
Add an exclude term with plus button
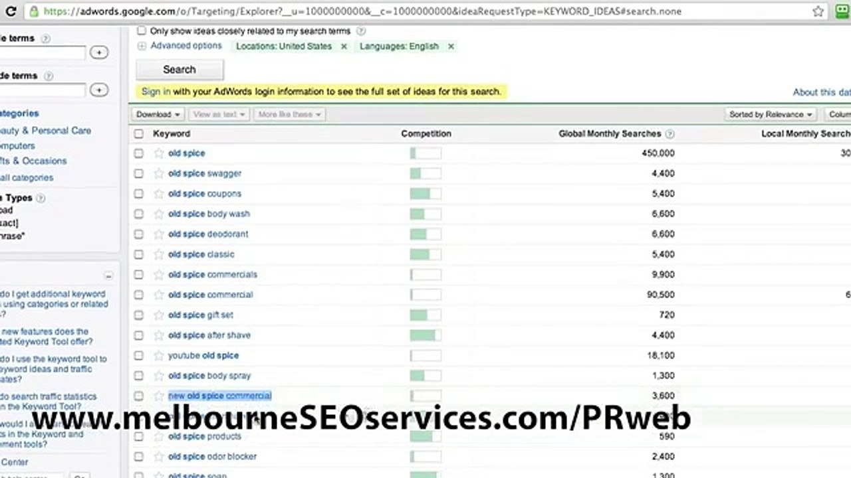(x=99, y=90)
